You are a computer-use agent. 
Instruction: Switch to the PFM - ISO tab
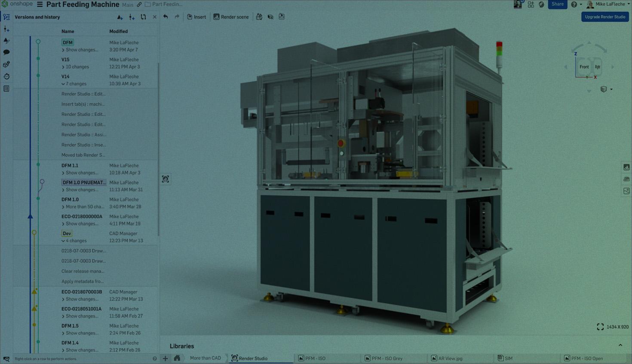315,358
